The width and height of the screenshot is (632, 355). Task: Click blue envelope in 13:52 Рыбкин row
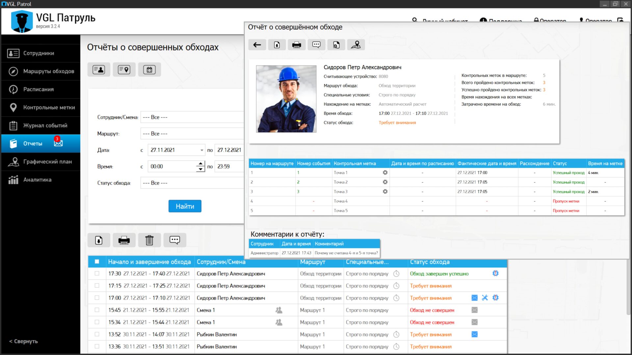pos(474,334)
